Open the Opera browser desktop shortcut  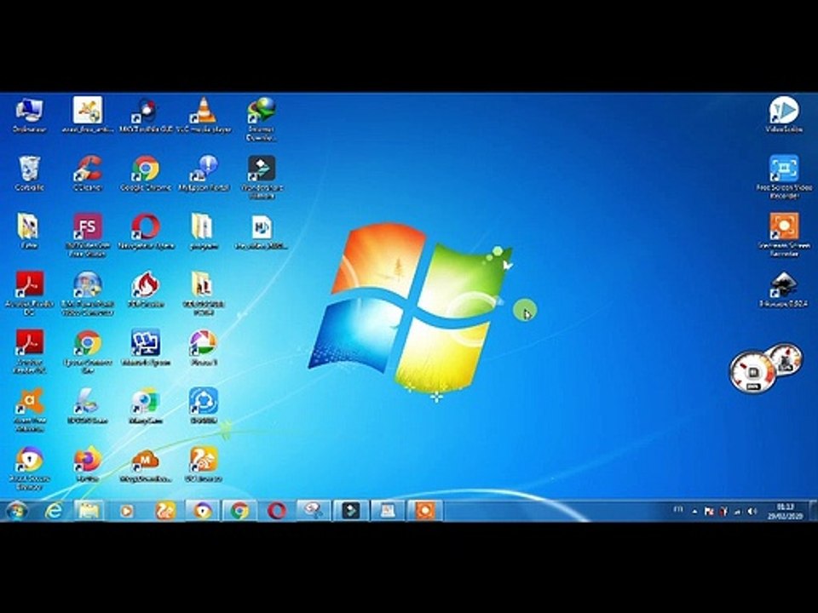tap(146, 232)
